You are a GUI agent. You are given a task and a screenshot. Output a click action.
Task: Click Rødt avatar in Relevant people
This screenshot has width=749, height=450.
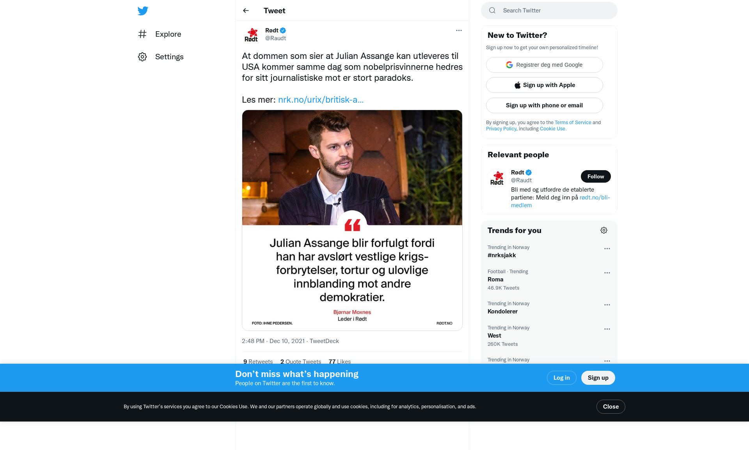tap(497, 178)
